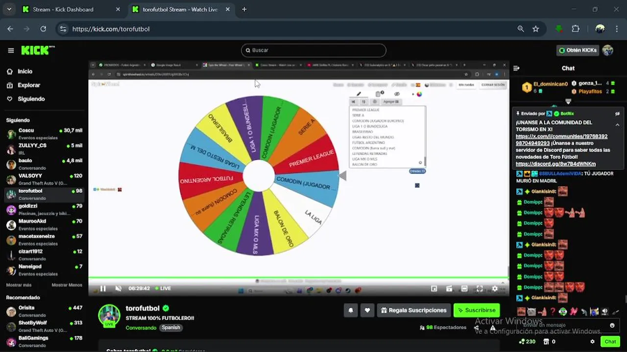The height and width of the screenshot is (352, 627).
Task: Open the emoji picker in the chat input
Action: [x=612, y=326]
